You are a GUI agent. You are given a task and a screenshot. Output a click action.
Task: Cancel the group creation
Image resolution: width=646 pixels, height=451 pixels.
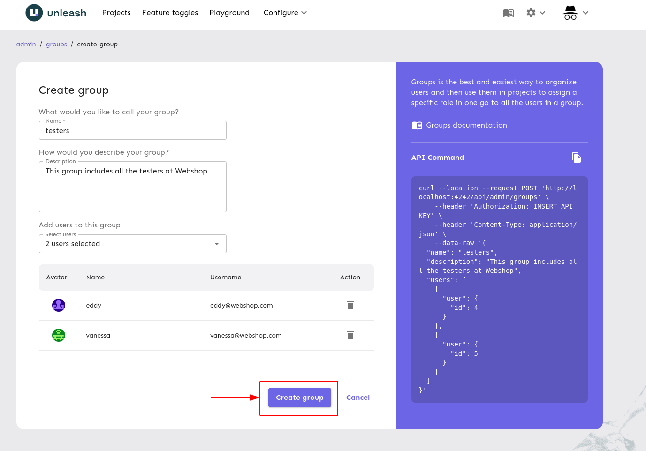tap(357, 398)
